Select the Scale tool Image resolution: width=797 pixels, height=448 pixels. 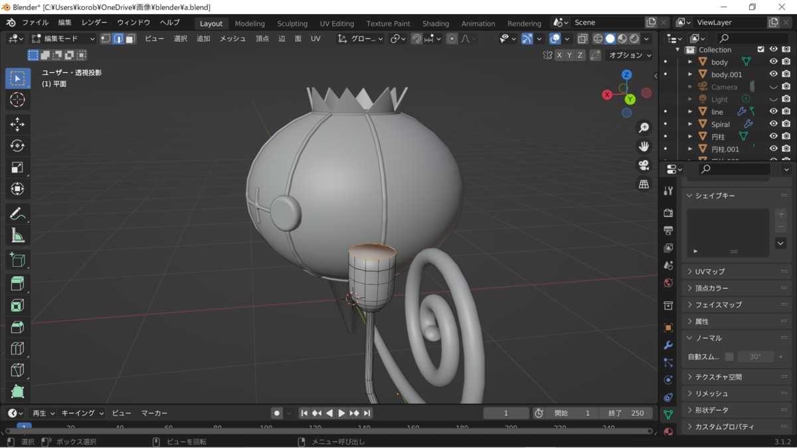18,167
